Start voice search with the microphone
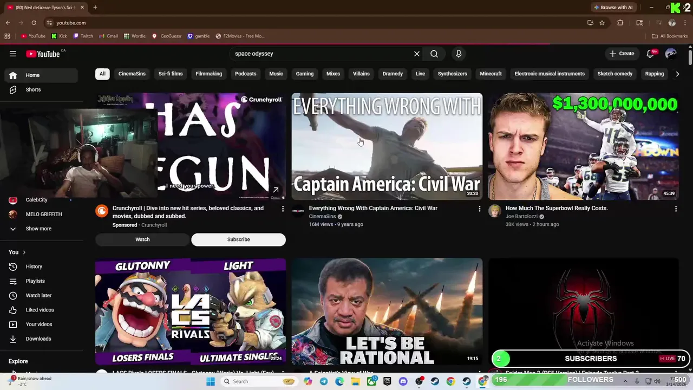 pos(459,54)
